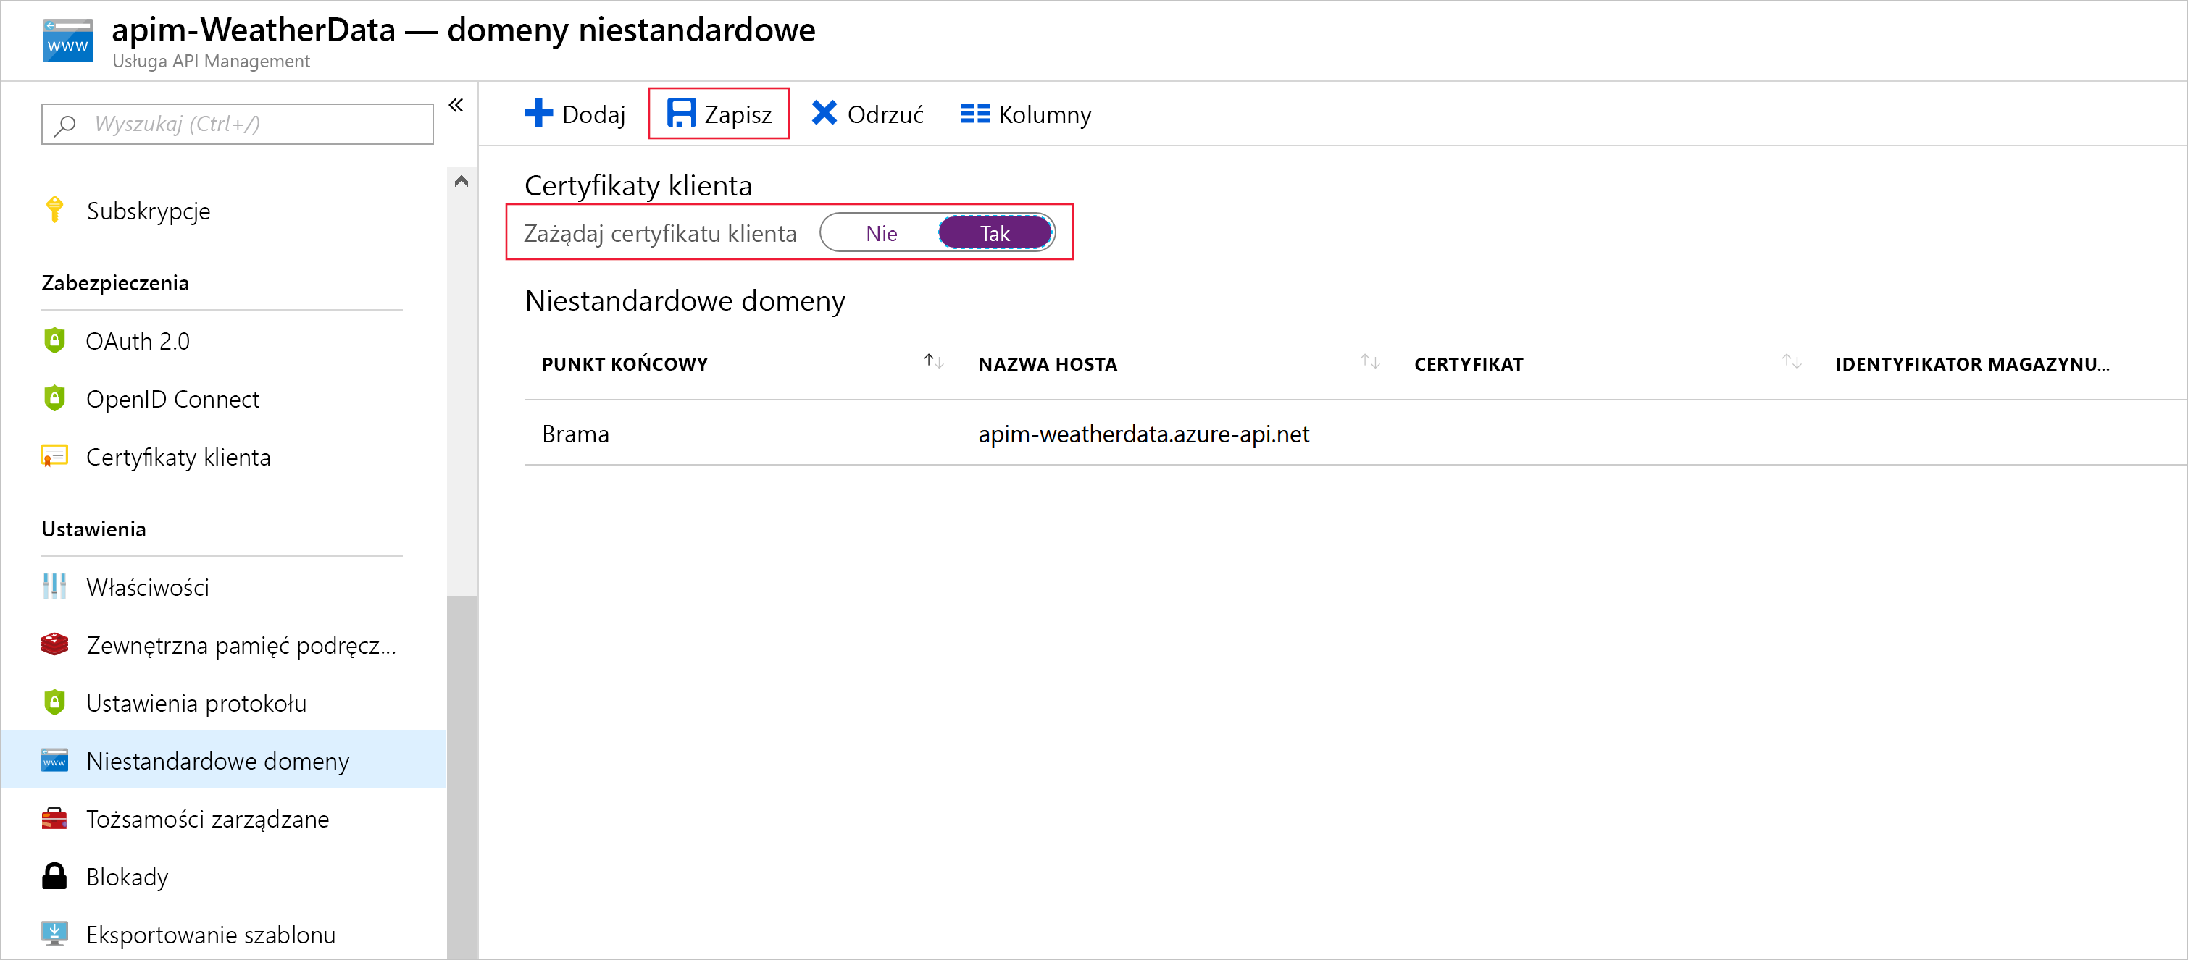Click the Dodaj plus icon
This screenshot has height=960, width=2188.
pyautogui.click(x=538, y=113)
